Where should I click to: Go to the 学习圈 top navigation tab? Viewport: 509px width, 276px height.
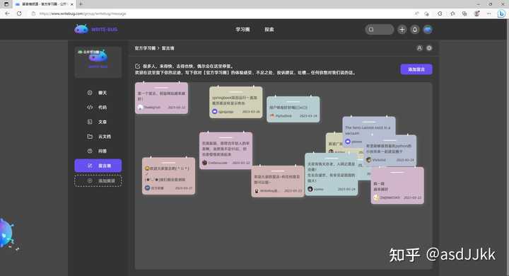pos(242,30)
